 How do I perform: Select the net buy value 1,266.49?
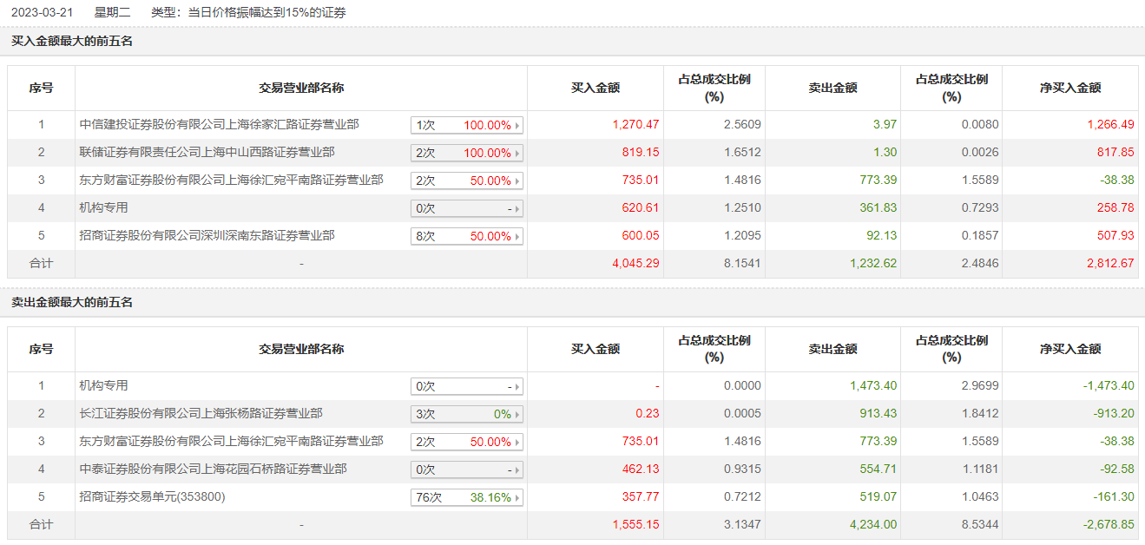coord(1110,125)
